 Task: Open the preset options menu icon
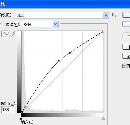click(114, 15)
